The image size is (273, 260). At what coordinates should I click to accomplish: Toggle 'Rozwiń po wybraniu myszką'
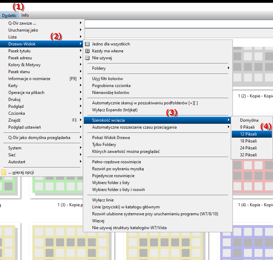[x=158, y=169]
